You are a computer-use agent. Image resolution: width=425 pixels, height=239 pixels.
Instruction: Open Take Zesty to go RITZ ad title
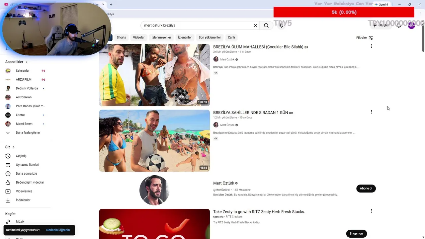pos(259,212)
